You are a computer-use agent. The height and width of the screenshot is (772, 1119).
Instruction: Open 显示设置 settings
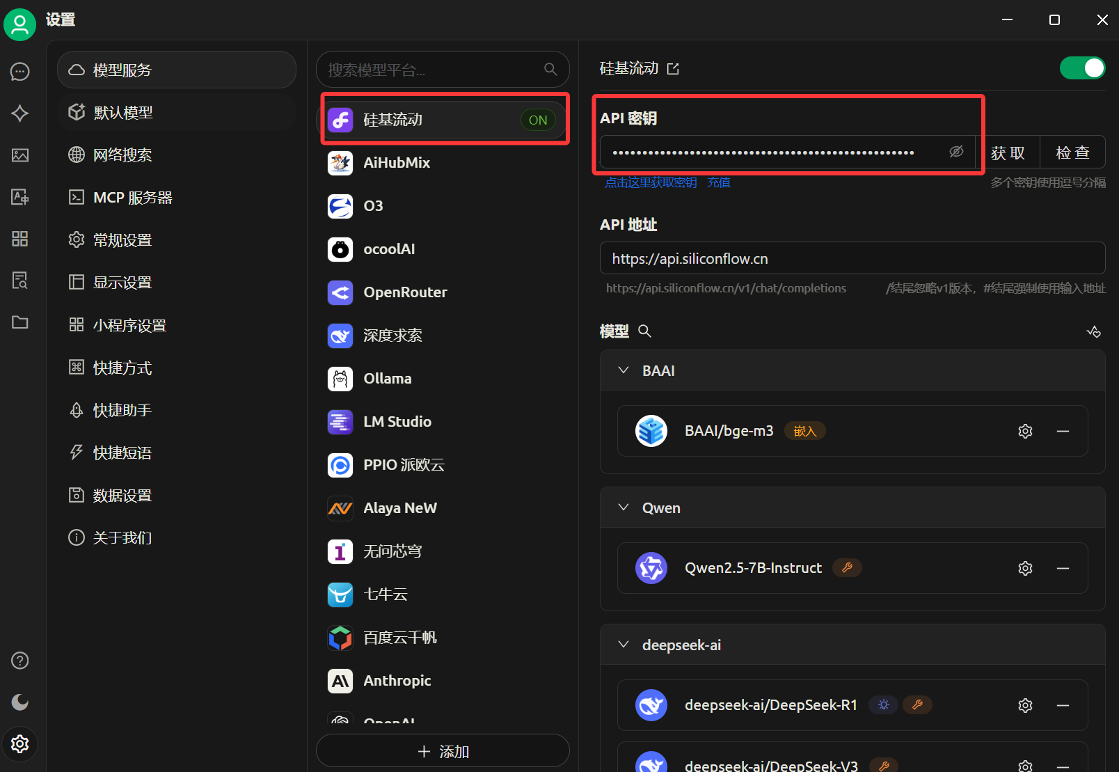click(177, 282)
